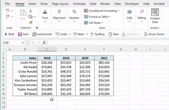Click the AutoFormat toolbar icon
Image resolution: width=169 pixels, height=110 pixels.
pos(34,34)
